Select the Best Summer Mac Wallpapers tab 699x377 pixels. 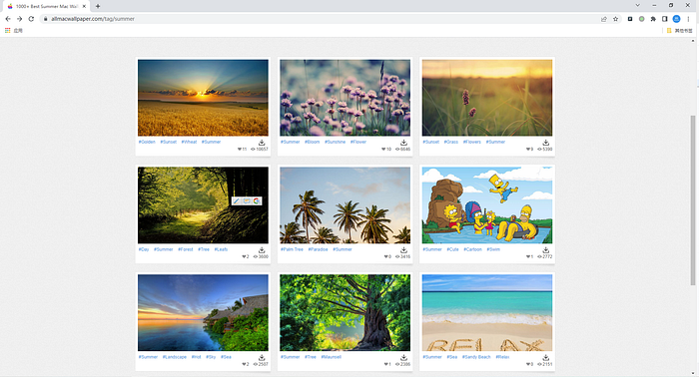[x=46, y=6]
